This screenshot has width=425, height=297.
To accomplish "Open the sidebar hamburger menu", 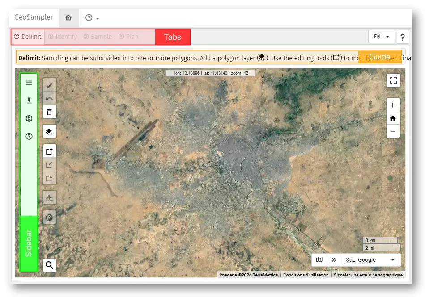I will (29, 83).
